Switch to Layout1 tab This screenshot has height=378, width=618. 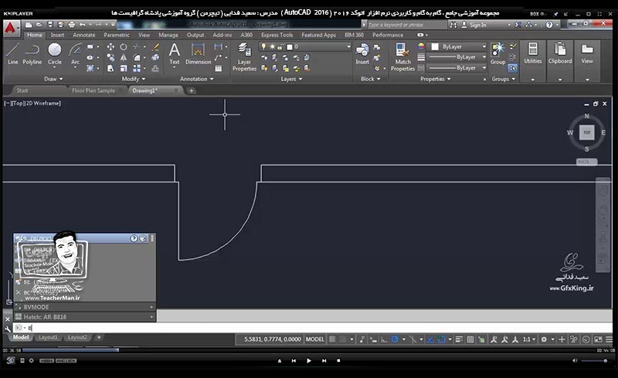48,337
